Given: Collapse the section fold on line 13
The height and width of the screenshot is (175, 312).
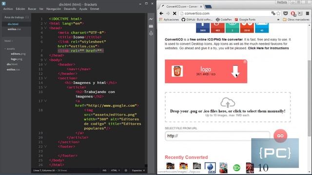Looking at the screenshot, I should coord(45,78).
